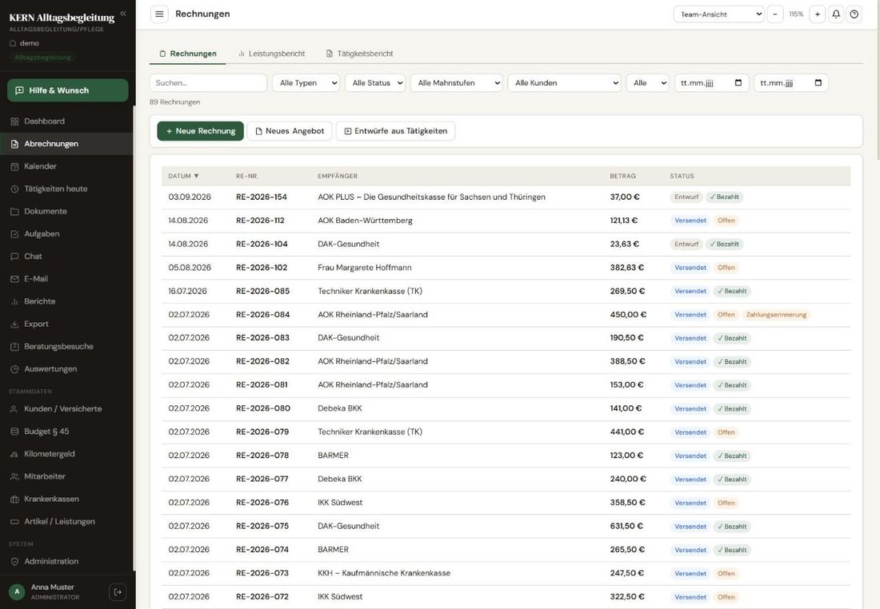The width and height of the screenshot is (880, 609).
Task: Open the second date field's calendar picker
Action: coord(818,82)
